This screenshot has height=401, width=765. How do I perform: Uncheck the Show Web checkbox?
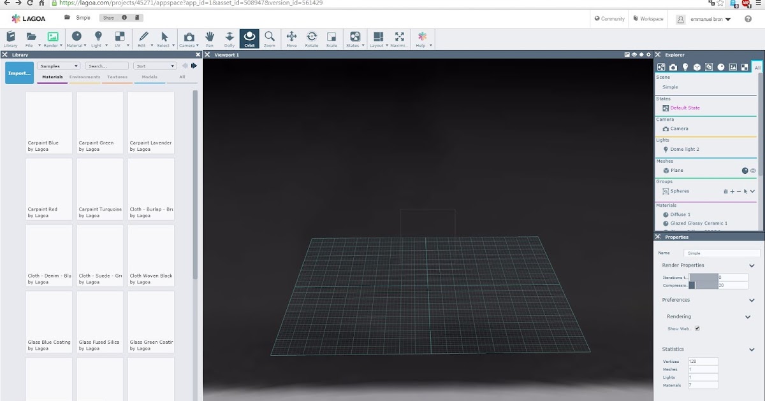click(x=697, y=328)
